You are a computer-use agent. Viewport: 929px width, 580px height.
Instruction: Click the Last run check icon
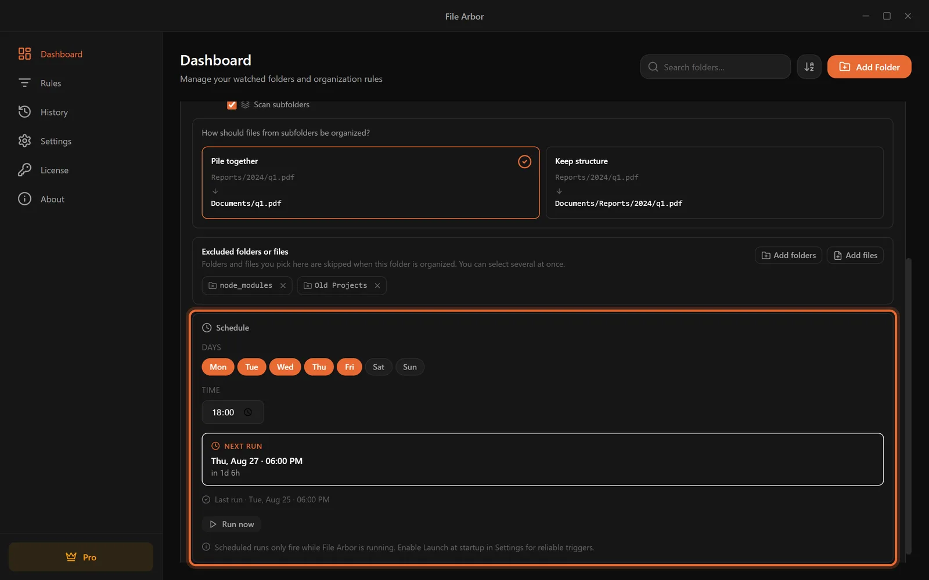point(206,499)
